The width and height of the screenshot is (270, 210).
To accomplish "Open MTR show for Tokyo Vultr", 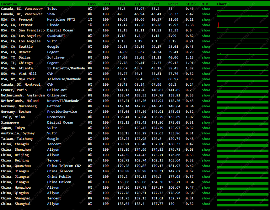I will [206, 128].
